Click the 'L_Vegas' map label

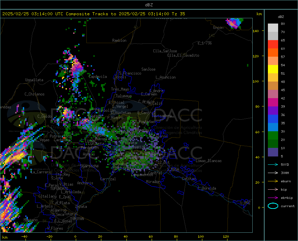(42, 140)
